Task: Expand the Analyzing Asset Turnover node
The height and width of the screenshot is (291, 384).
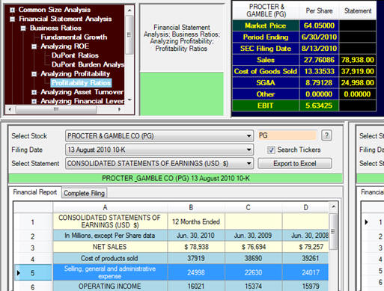Action: [34, 92]
